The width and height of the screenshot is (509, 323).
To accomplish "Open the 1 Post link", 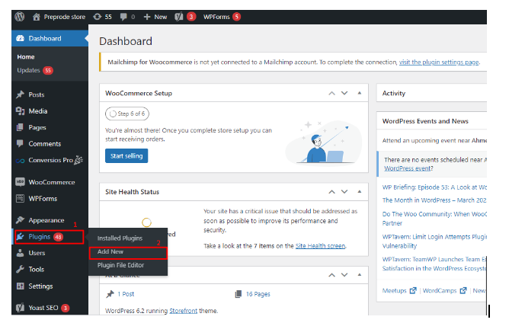I will tap(126, 294).
